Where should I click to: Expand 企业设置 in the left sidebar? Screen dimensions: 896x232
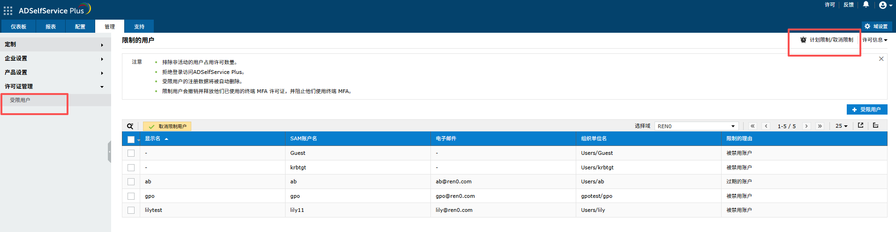click(x=54, y=58)
